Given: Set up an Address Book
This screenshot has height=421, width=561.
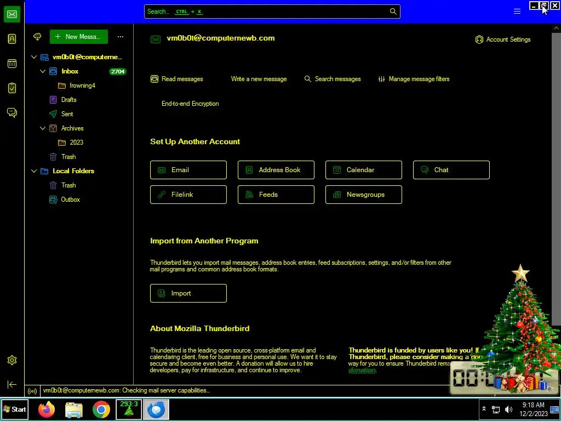Looking at the screenshot, I should (276, 170).
